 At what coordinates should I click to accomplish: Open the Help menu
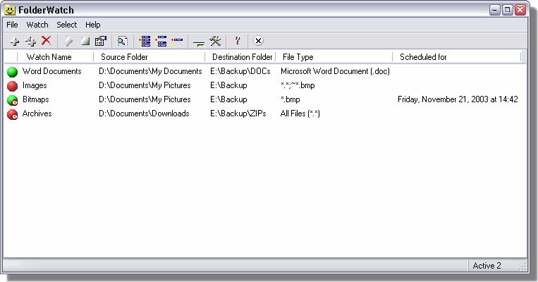[x=92, y=25]
